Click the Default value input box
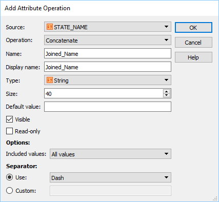Screen dimensions: 219x202 pos(108,107)
